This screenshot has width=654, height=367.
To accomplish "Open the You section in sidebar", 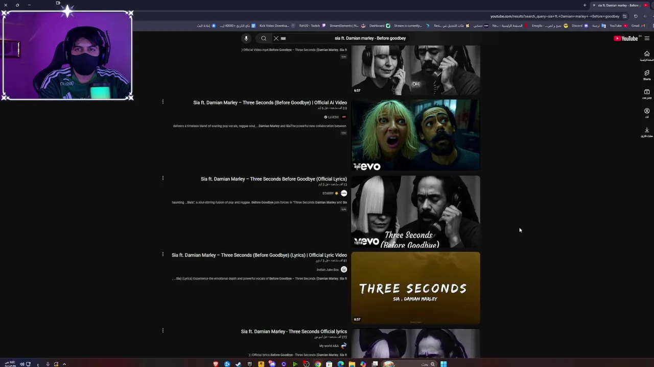I will [x=647, y=113].
